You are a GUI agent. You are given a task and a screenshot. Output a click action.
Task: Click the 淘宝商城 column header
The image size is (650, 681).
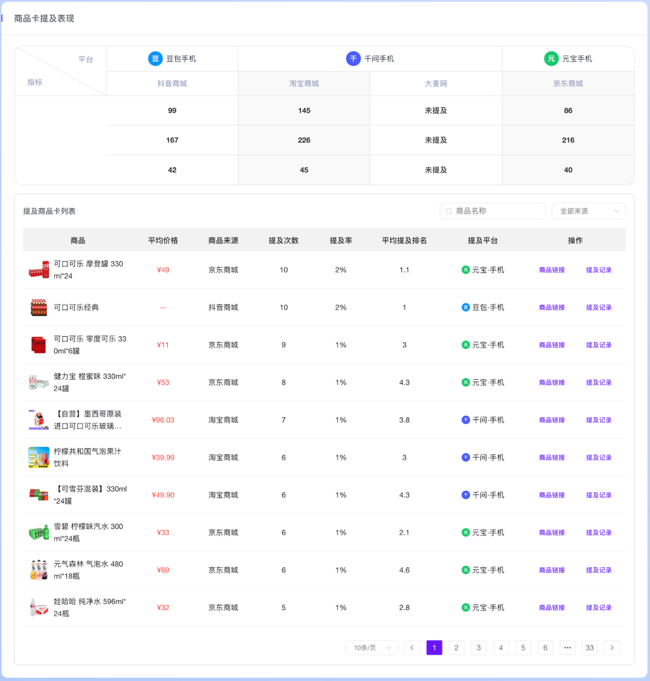(304, 84)
